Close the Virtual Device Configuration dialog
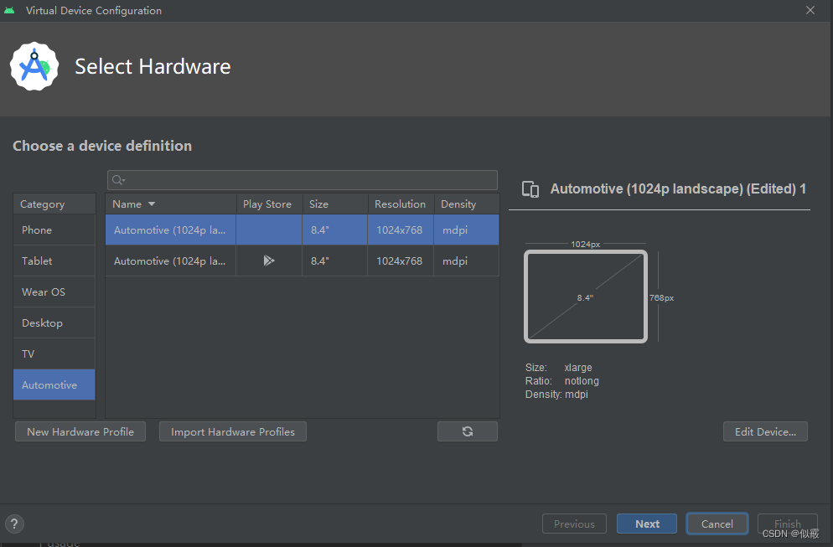 tap(810, 10)
